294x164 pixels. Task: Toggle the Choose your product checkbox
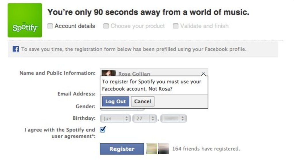106,26
